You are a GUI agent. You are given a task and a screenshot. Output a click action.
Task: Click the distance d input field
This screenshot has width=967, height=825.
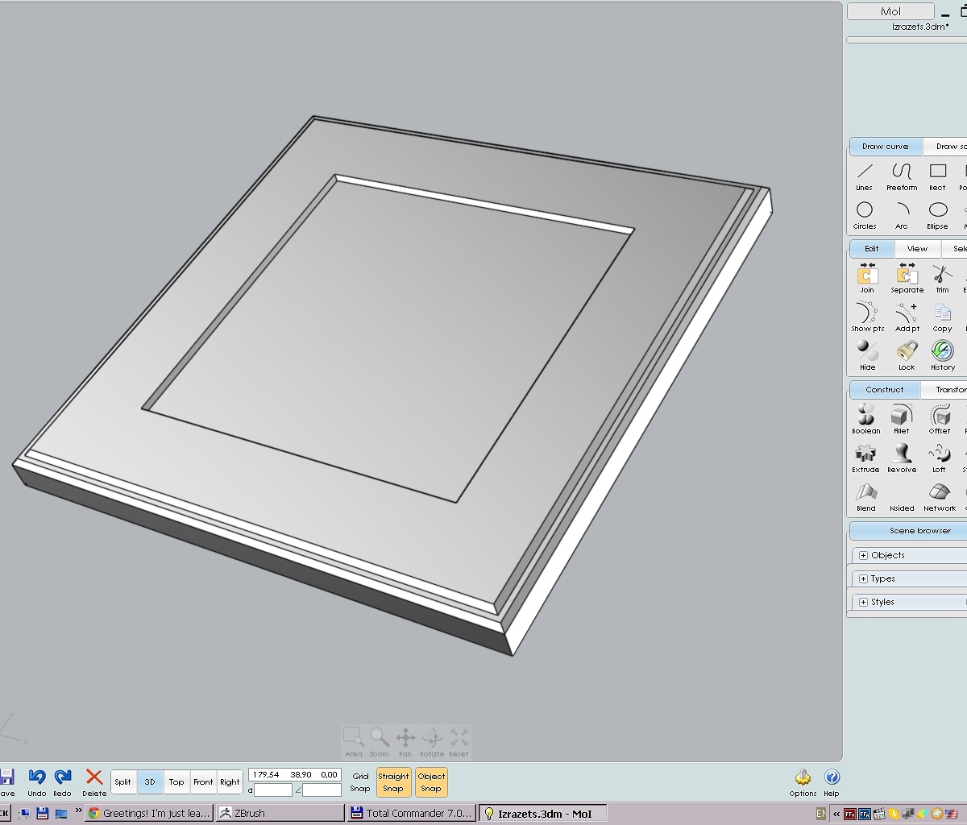pos(273,790)
